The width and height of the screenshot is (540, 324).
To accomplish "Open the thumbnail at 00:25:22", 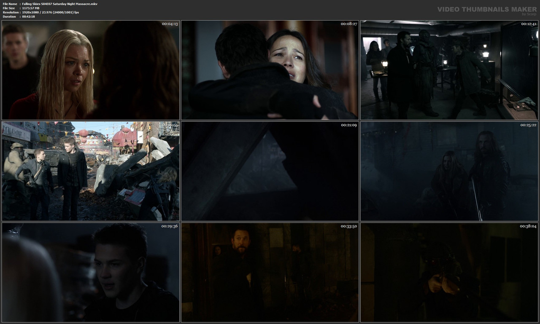I will (x=449, y=171).
